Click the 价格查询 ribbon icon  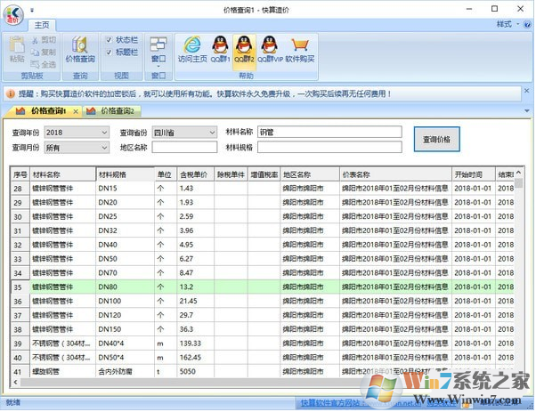(80, 49)
